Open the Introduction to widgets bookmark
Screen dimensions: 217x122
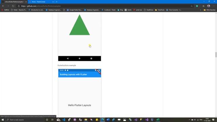click(x=36, y=10)
